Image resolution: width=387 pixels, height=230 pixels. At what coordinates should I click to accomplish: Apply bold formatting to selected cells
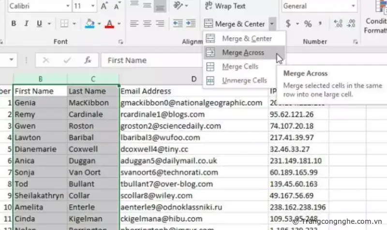[x=14, y=24]
